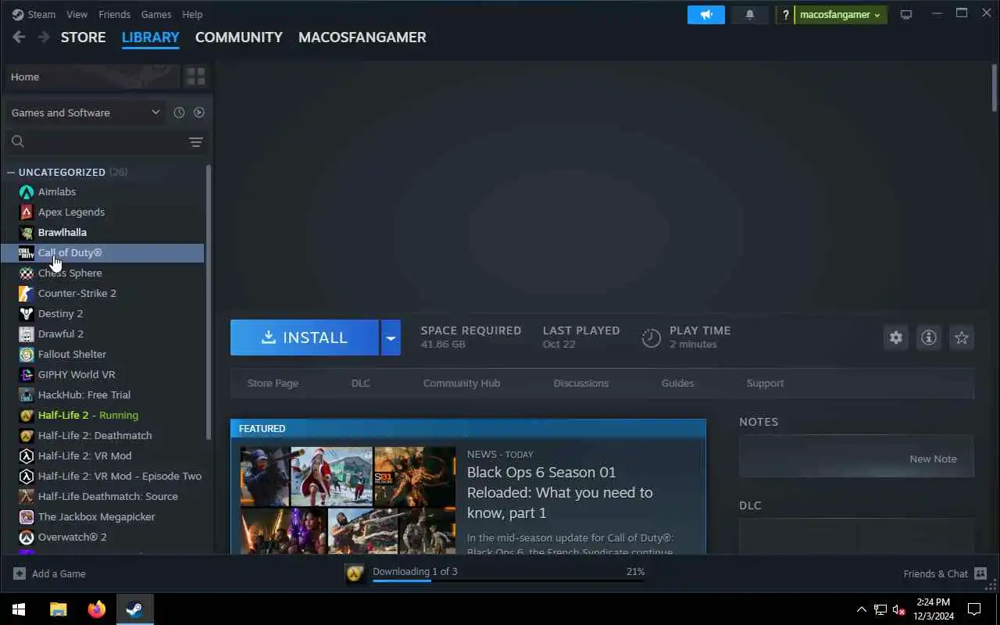Open the Community Hub link

tap(462, 384)
